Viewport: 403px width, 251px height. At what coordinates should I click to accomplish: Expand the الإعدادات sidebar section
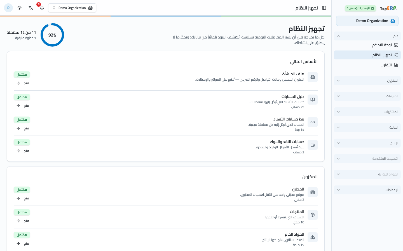tap(367, 190)
